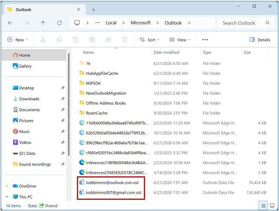Click the Videos icon in sidebar

tap(15, 142)
